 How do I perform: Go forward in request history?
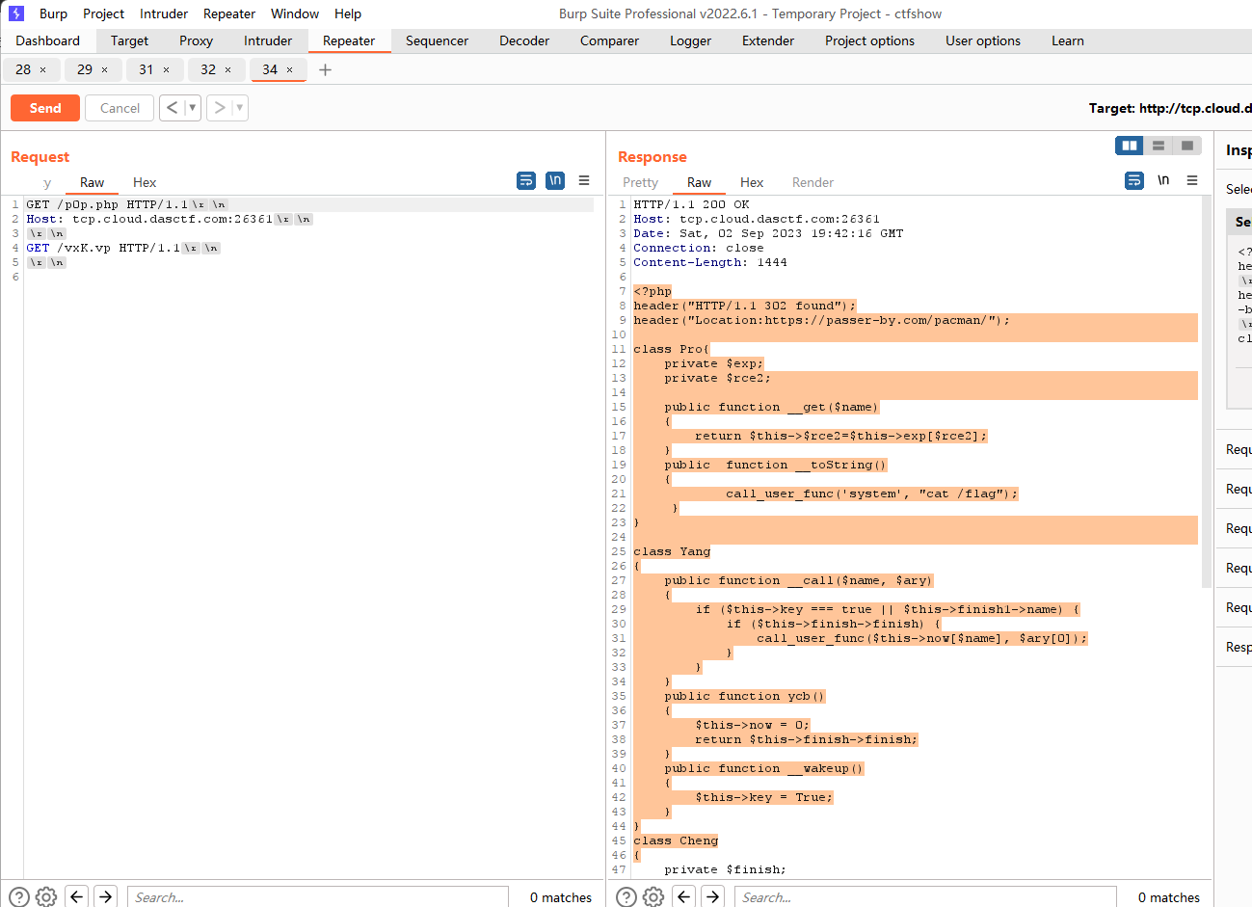[x=220, y=107]
